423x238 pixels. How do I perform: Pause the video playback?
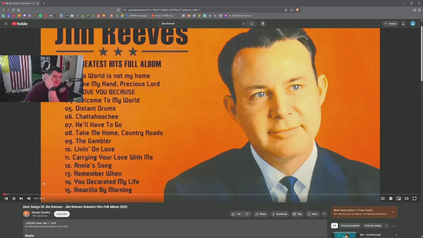tap(14, 198)
